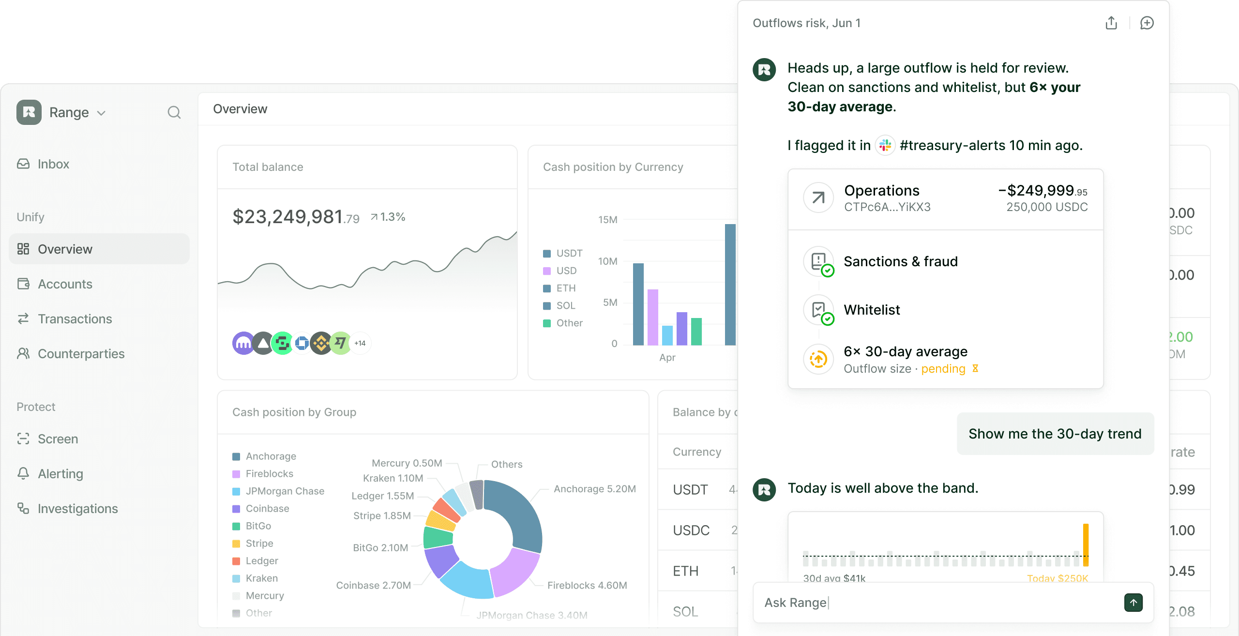This screenshot has width=1239, height=636.
Task: Open the Whitelist check row
Action: [946, 310]
